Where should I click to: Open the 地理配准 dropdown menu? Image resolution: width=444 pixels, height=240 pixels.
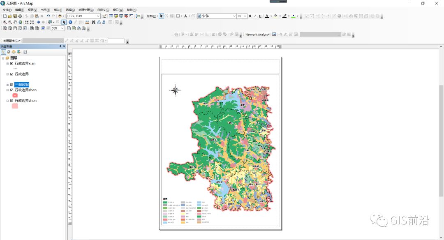tap(12, 41)
